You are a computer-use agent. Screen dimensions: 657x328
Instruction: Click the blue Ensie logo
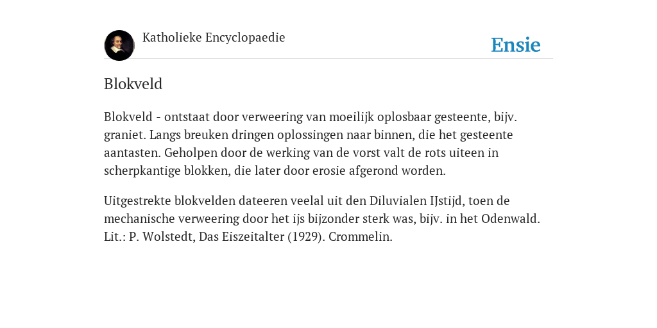pyautogui.click(x=516, y=45)
